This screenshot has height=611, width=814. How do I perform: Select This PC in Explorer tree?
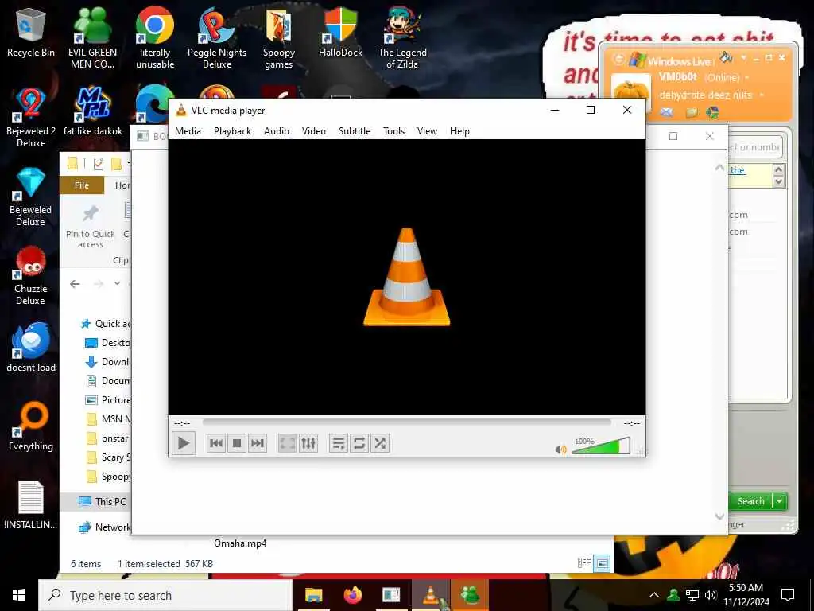click(103, 501)
